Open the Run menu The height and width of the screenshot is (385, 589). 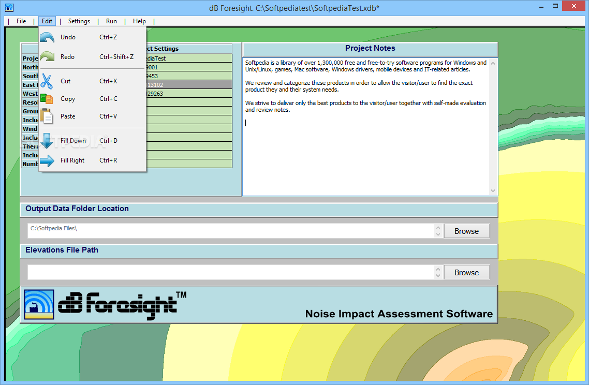click(x=111, y=21)
